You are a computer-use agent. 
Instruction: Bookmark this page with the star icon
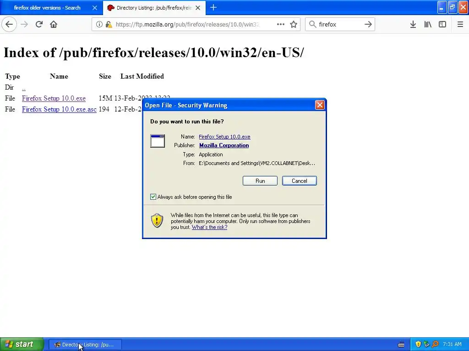[x=294, y=24]
